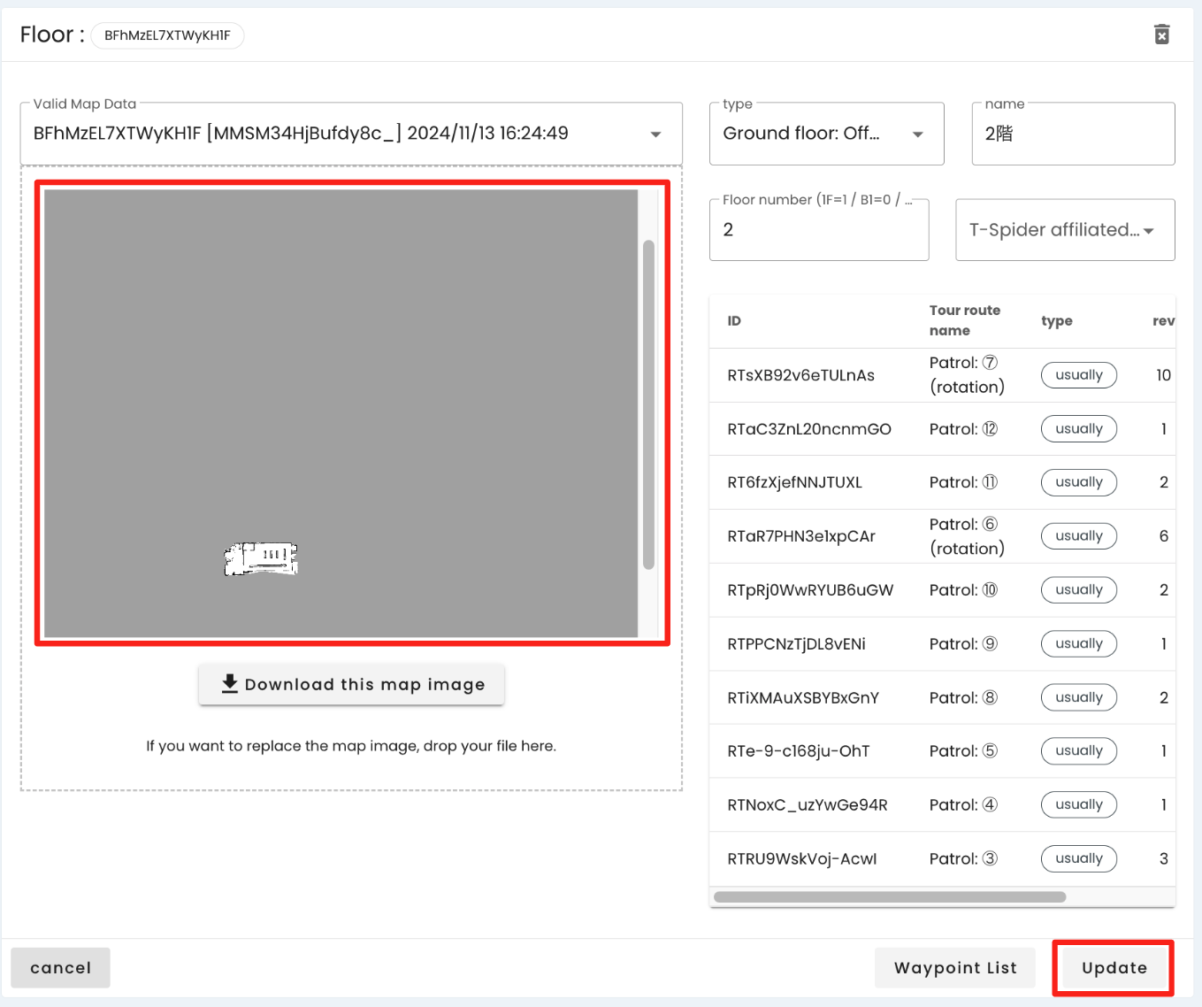The image size is (1202, 1007).
Task: Click the usually chip for Patrol ⑧
Action: (x=1079, y=697)
